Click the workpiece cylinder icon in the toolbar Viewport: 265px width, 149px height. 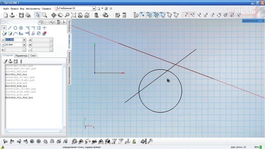pos(96,15)
